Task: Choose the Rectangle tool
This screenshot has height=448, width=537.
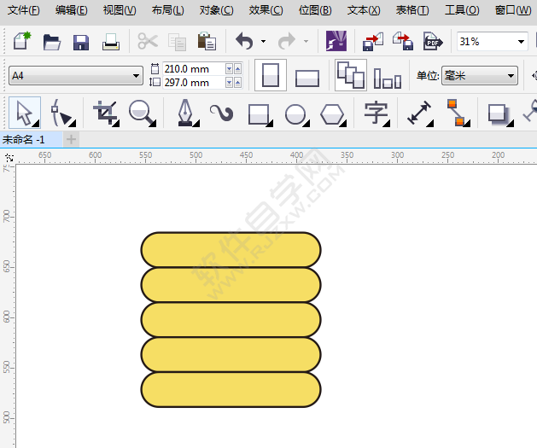Action: (259, 113)
